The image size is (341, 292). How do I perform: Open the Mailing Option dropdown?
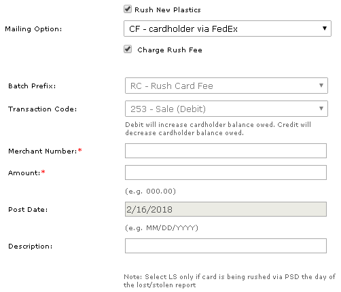(228, 29)
